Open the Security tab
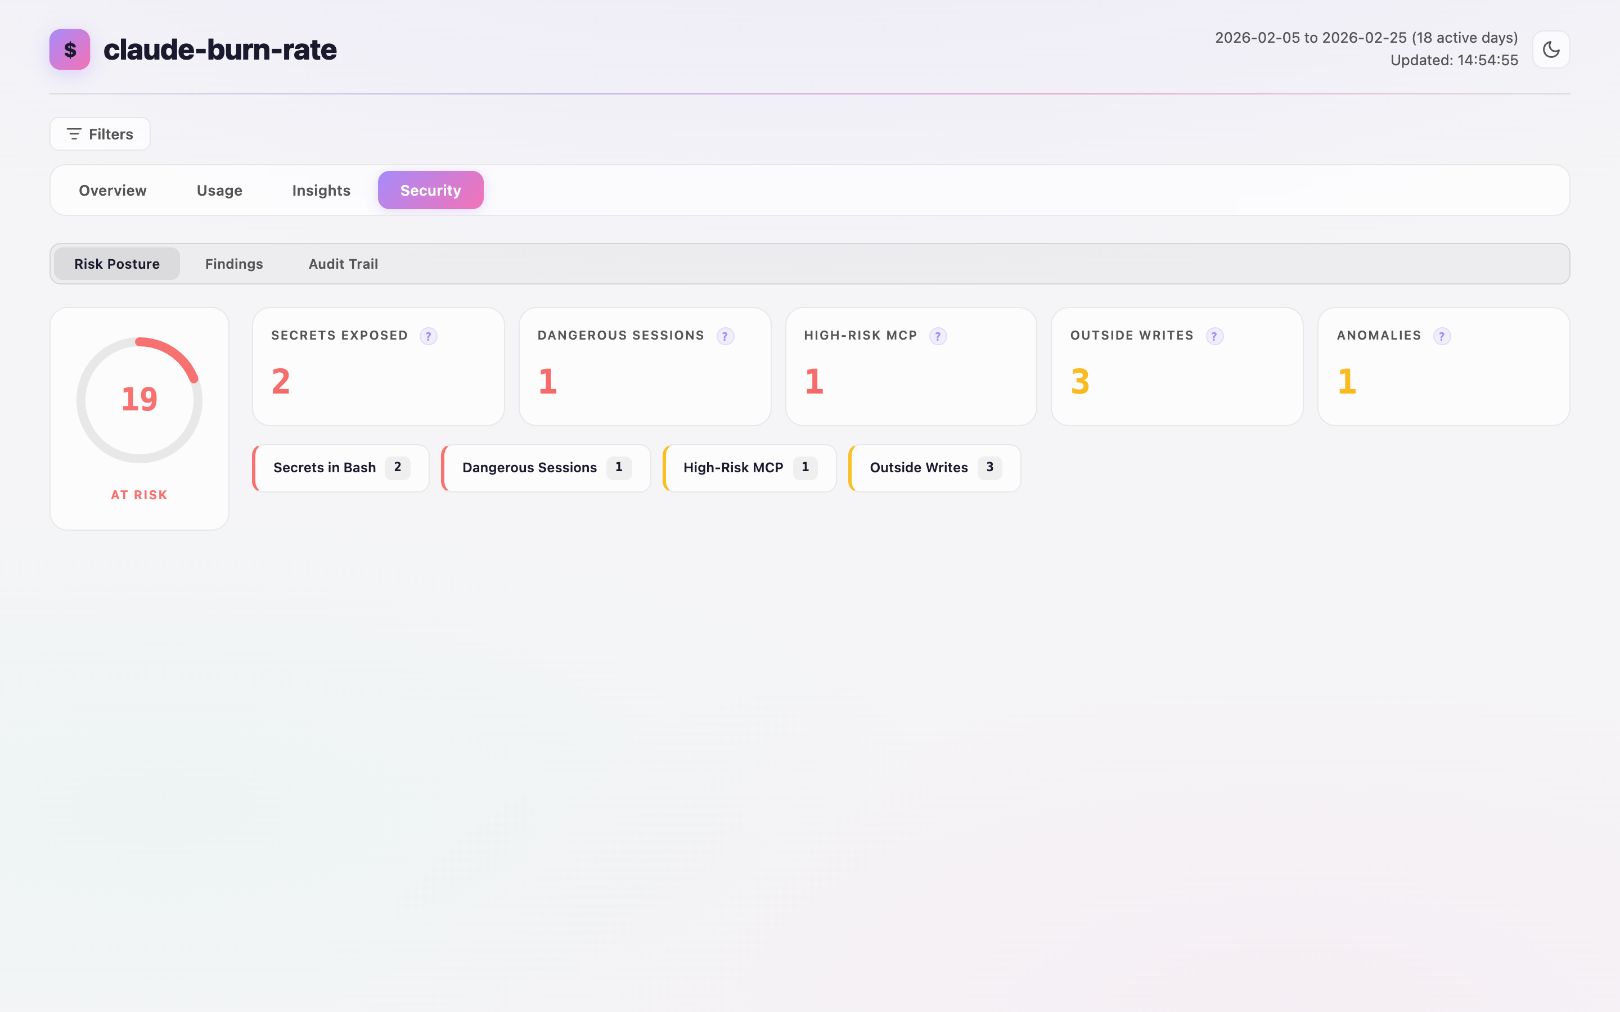This screenshot has height=1012, width=1620. [x=430, y=190]
